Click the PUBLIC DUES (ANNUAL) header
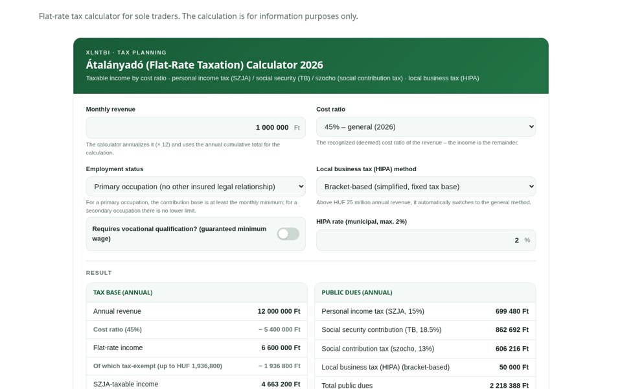Viewport: 622px width, 389px height. pyautogui.click(x=357, y=292)
